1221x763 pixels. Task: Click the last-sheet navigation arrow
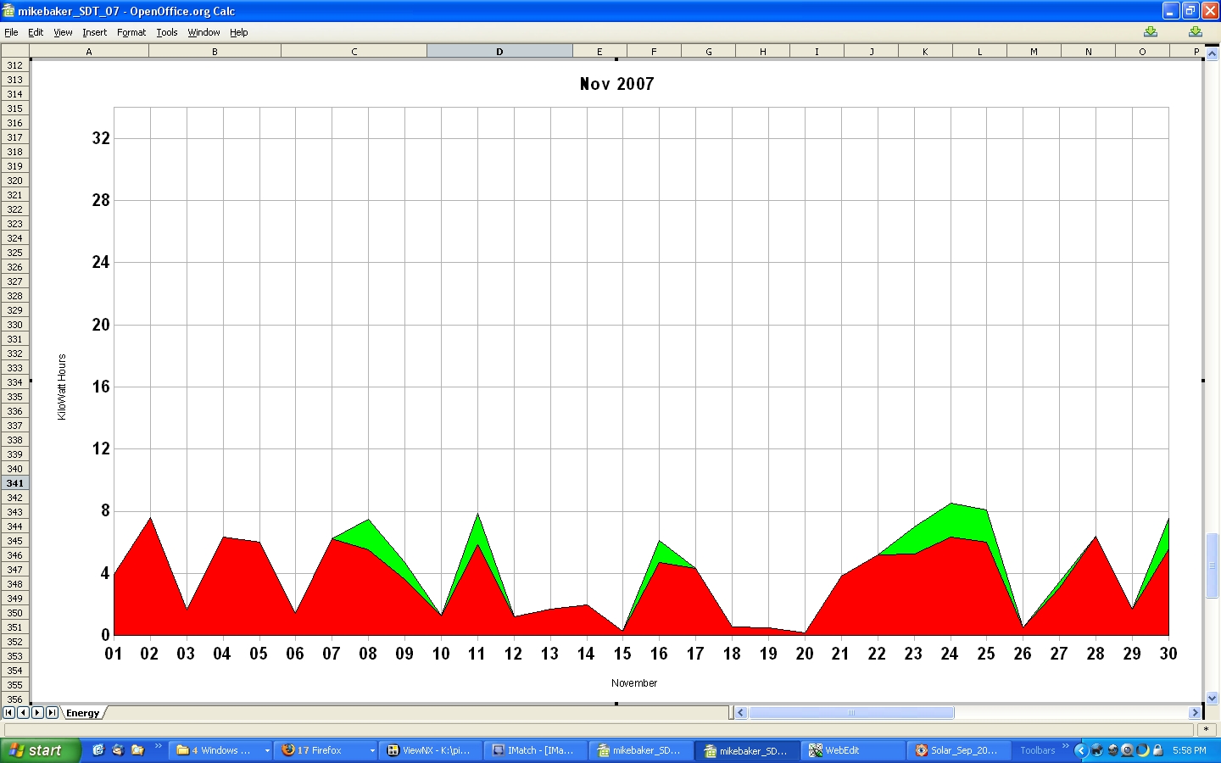[x=52, y=713]
